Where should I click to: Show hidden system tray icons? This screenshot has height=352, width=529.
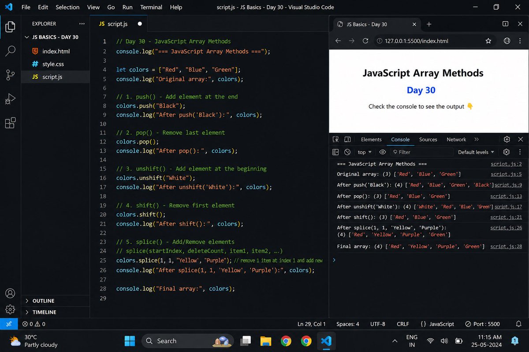tap(395, 341)
